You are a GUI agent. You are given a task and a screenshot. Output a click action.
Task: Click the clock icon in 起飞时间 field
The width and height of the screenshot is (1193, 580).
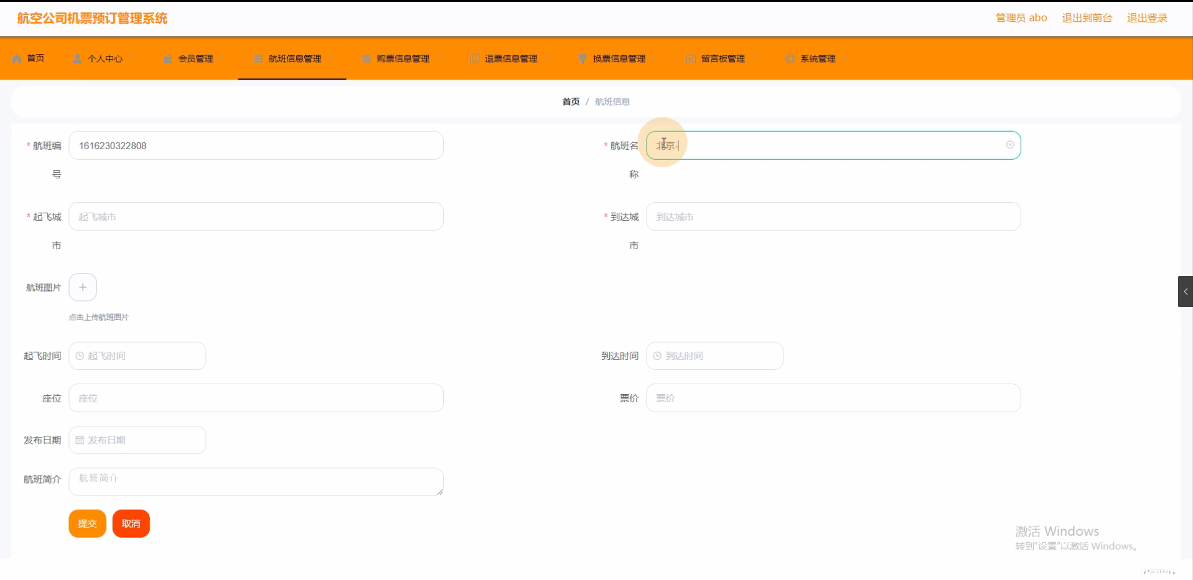pyautogui.click(x=80, y=356)
